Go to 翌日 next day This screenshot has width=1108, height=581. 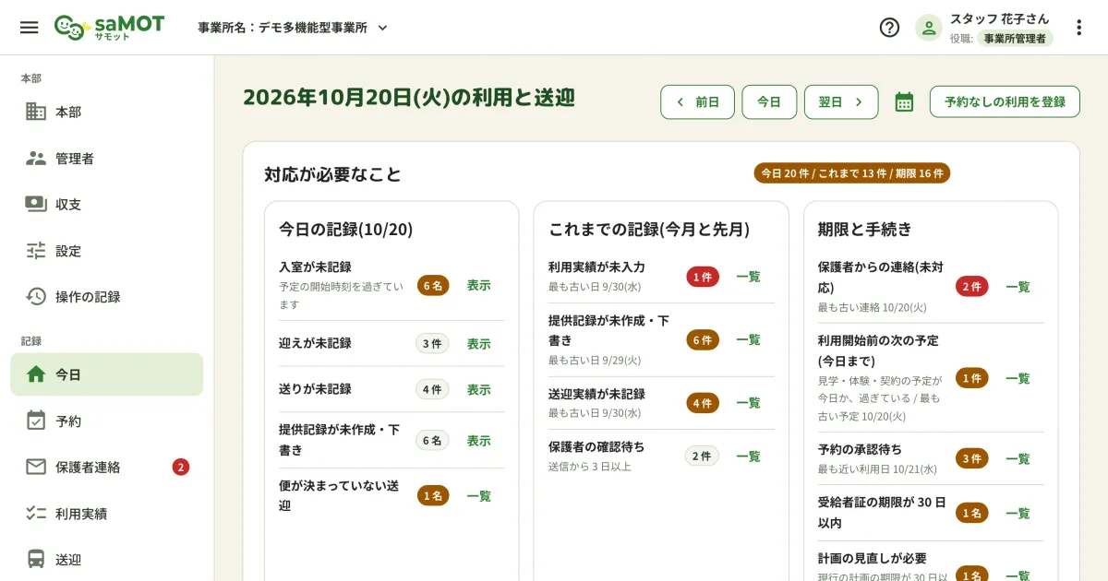(x=841, y=102)
